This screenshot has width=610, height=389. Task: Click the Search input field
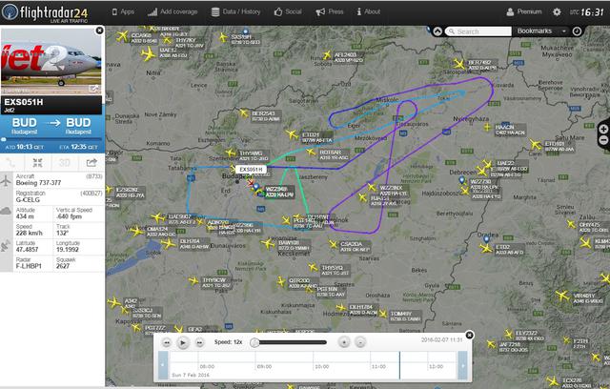(478, 31)
